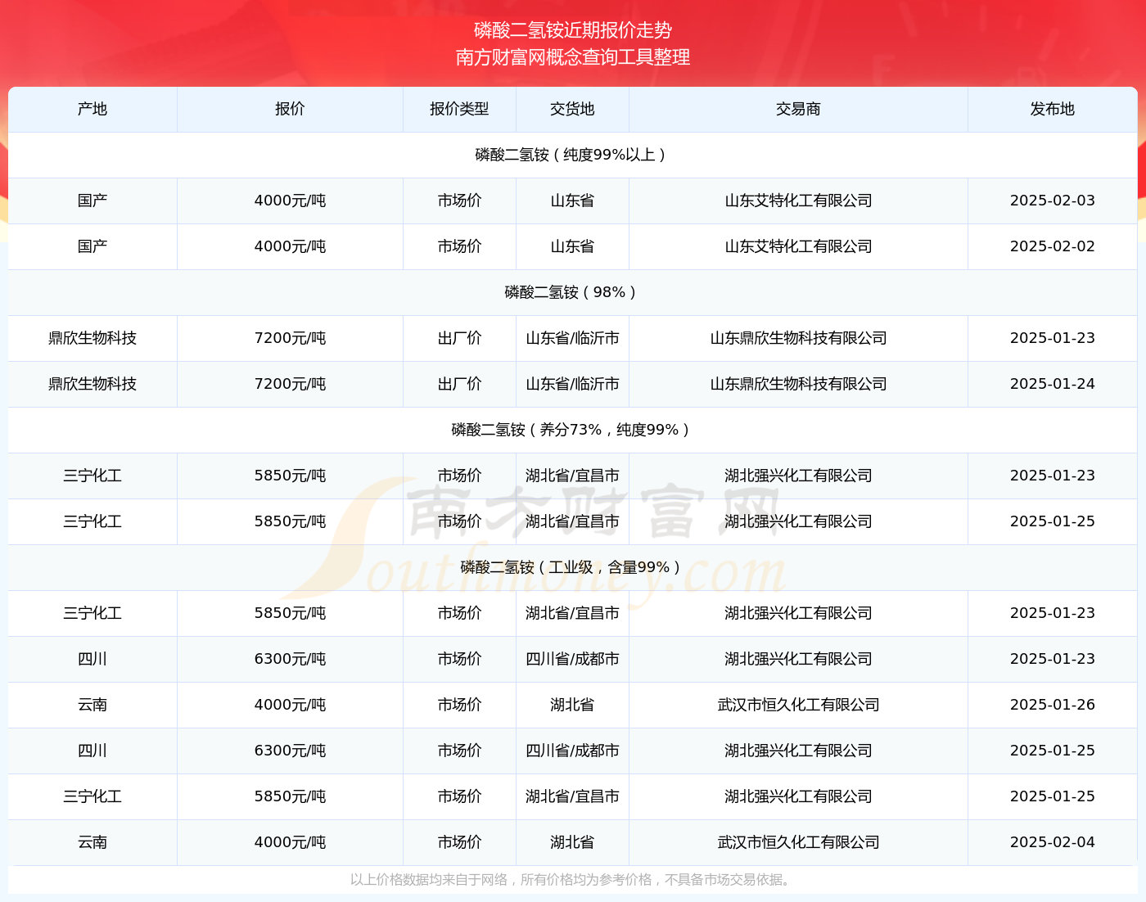Click 山东省/临沂市 in the 2025-01-24 row
1146x902 pixels.
(572, 384)
